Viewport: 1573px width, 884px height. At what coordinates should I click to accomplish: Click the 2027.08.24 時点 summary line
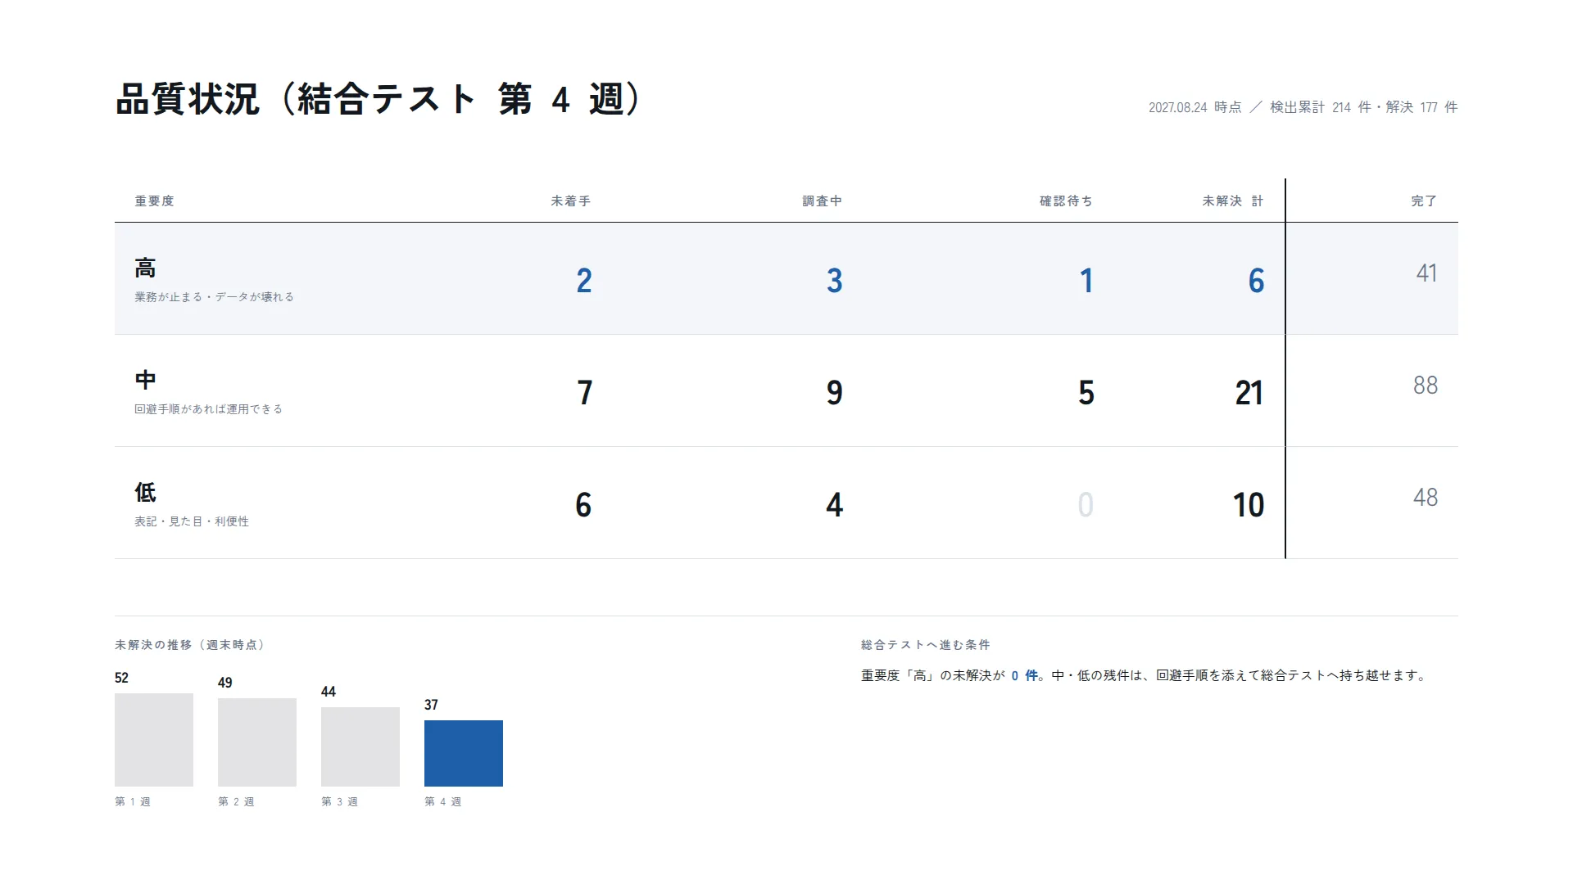tap(1303, 107)
